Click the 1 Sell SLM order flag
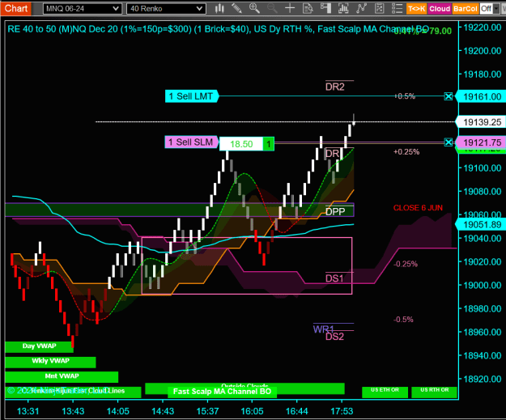The width and height of the screenshot is (506, 420). click(x=191, y=142)
